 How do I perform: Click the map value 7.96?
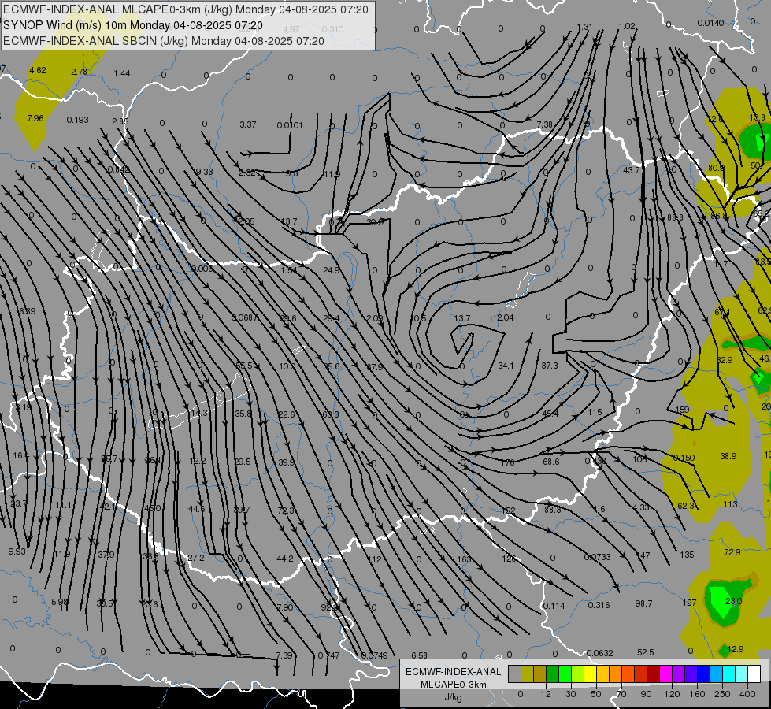pyautogui.click(x=35, y=119)
